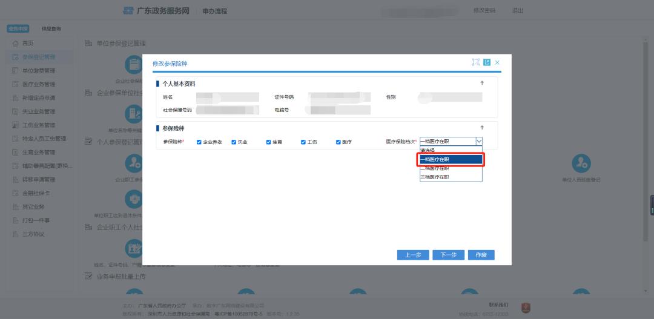Toggle the 医疗 insurance checkbox

point(339,142)
